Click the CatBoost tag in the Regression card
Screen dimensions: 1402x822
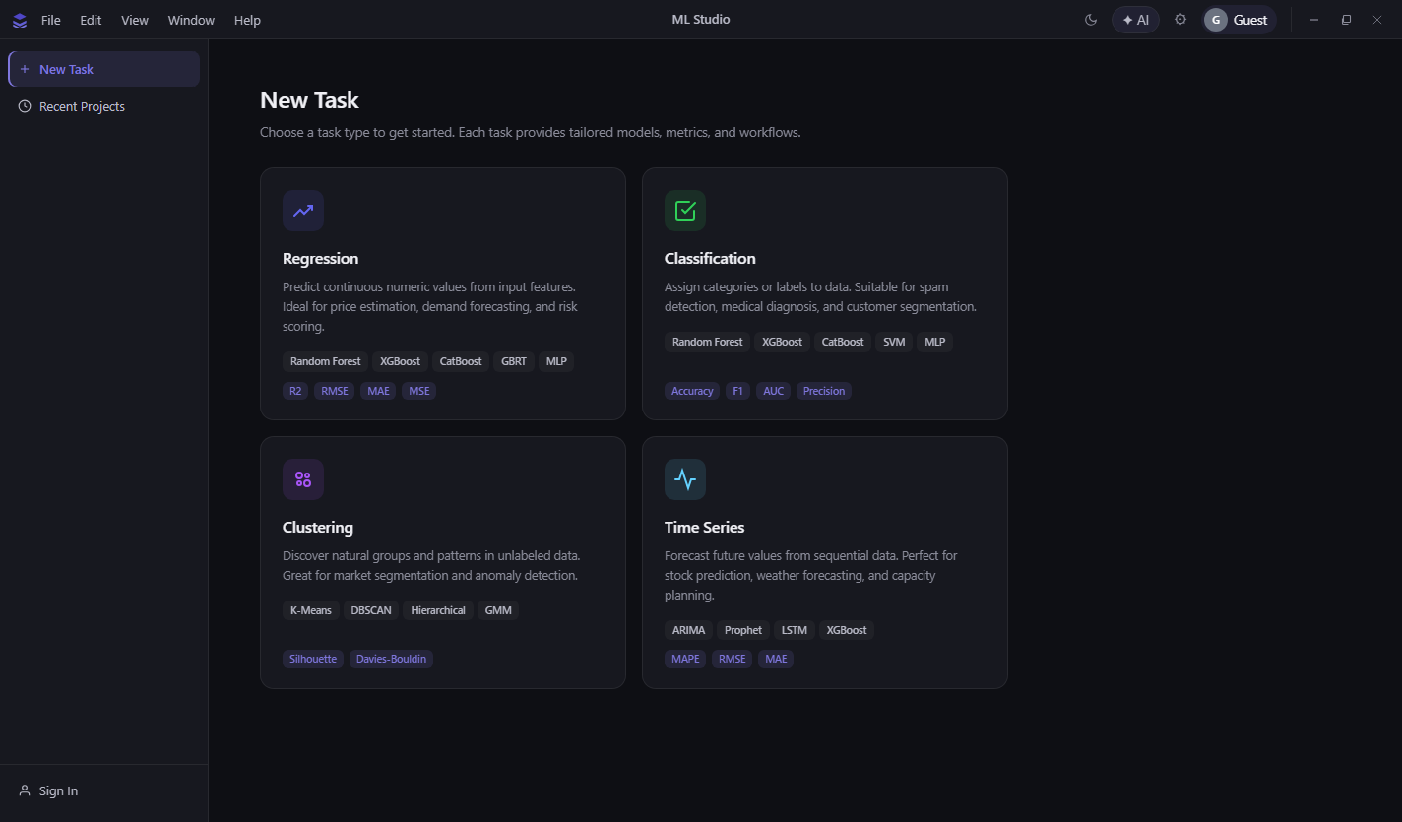(461, 361)
